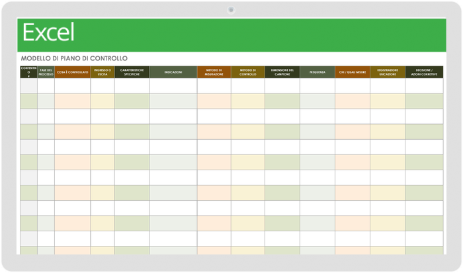The height and width of the screenshot is (273, 463).
Task: Select the 'Chi / quali misure' header
Action: click(x=353, y=72)
